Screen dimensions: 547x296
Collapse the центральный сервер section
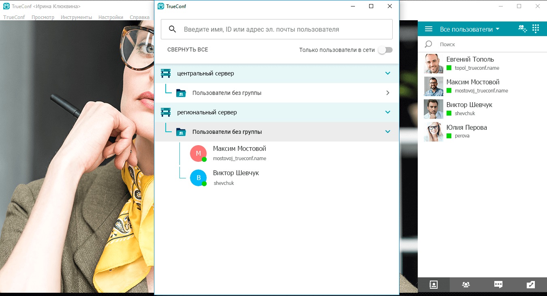pyautogui.click(x=387, y=73)
